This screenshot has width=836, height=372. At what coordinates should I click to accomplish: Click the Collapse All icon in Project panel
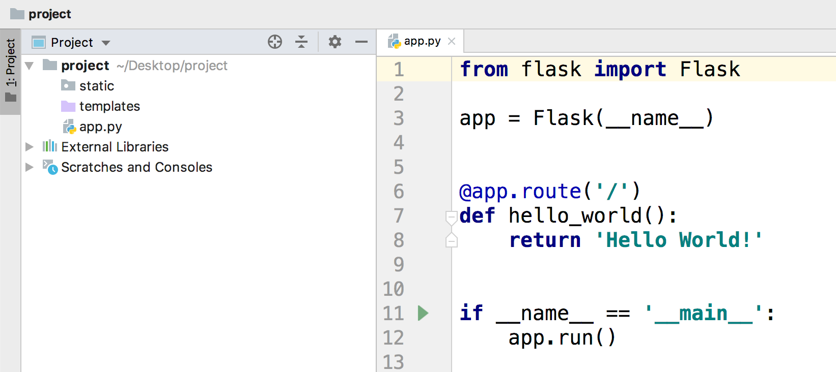click(x=301, y=42)
